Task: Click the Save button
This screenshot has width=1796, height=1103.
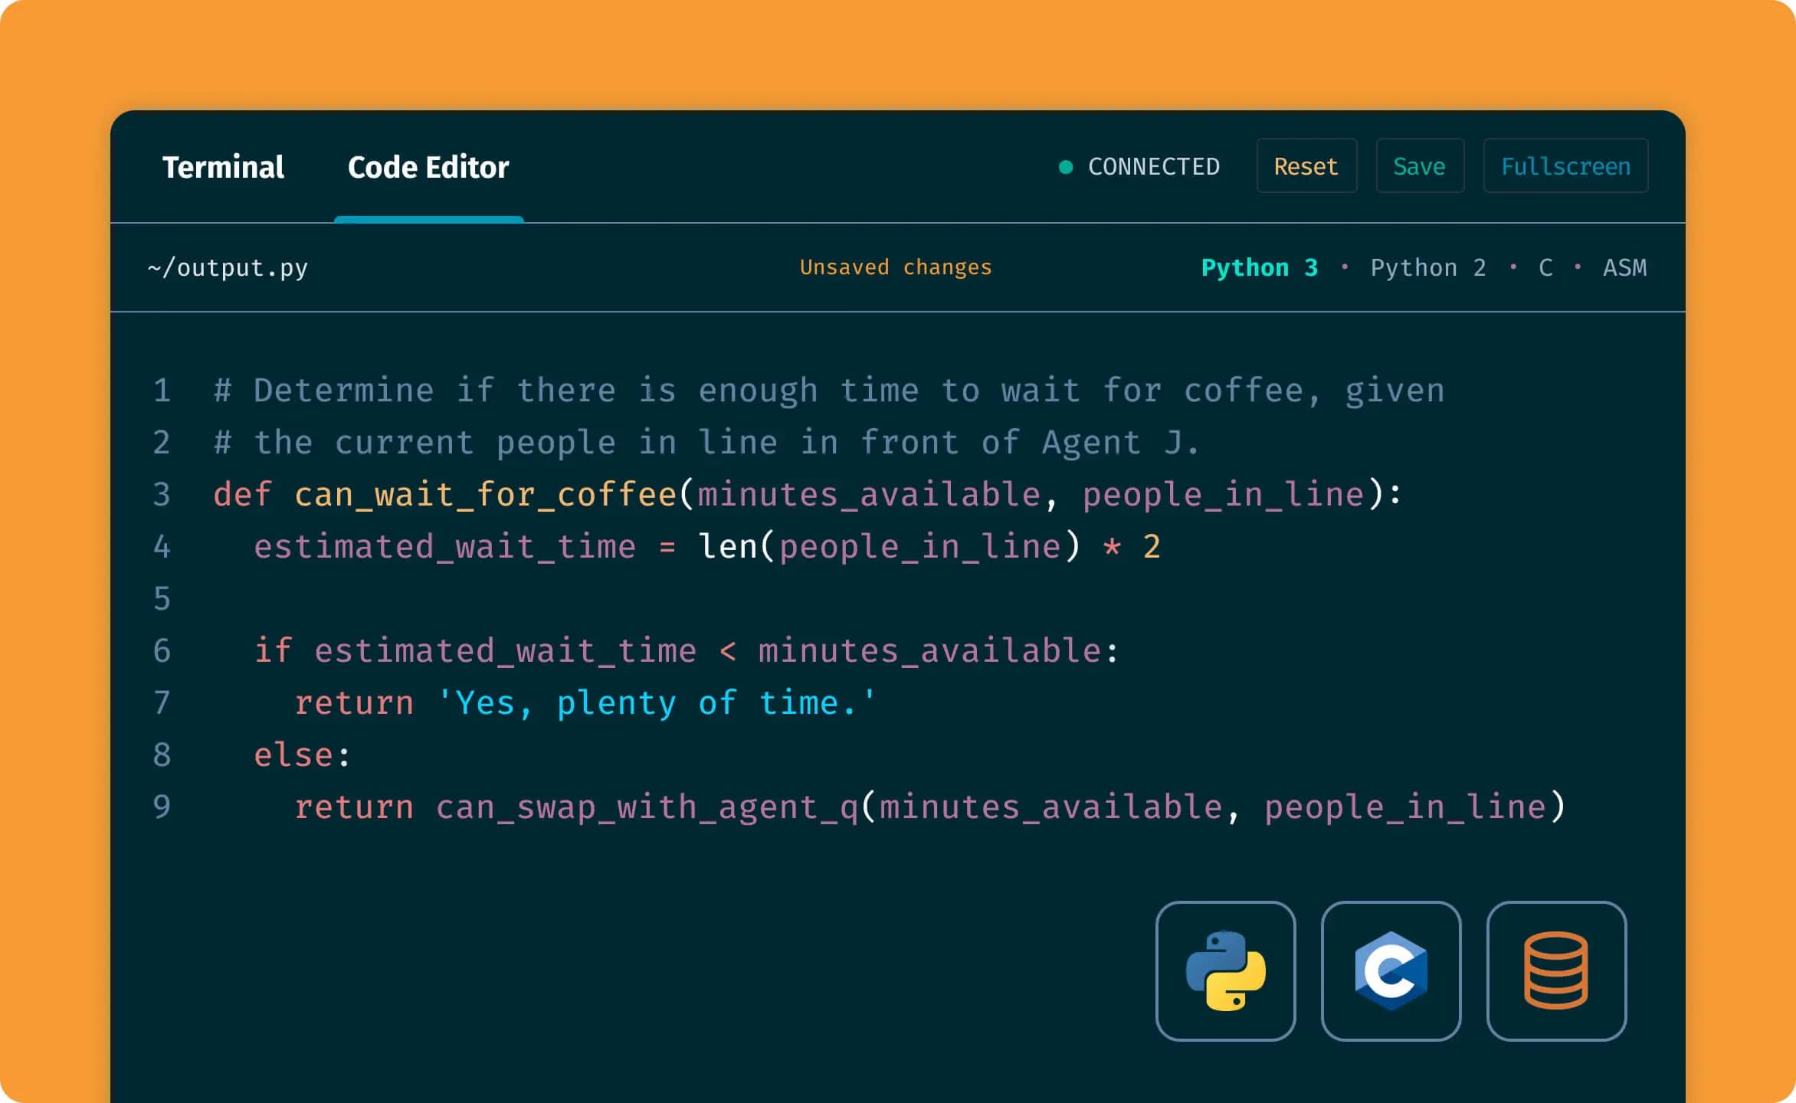Action: tap(1419, 166)
